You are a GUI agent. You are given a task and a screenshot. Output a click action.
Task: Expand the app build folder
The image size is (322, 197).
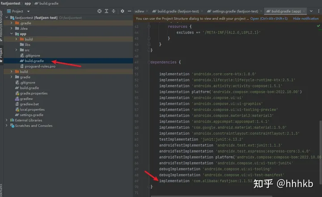coord(17,39)
